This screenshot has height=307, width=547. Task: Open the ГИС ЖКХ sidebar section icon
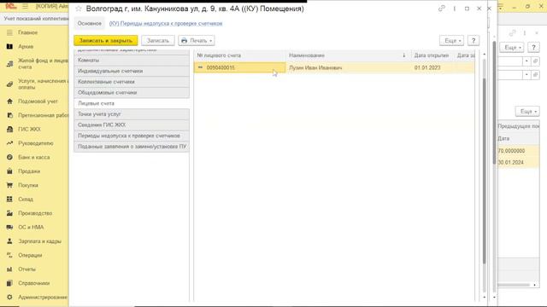click(x=9, y=129)
